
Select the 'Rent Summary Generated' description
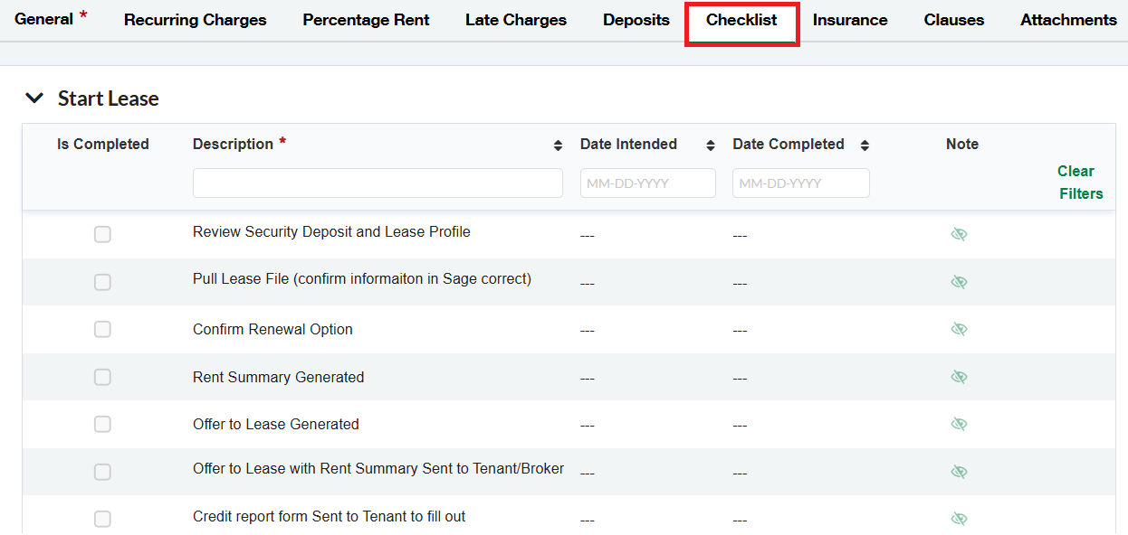point(278,378)
